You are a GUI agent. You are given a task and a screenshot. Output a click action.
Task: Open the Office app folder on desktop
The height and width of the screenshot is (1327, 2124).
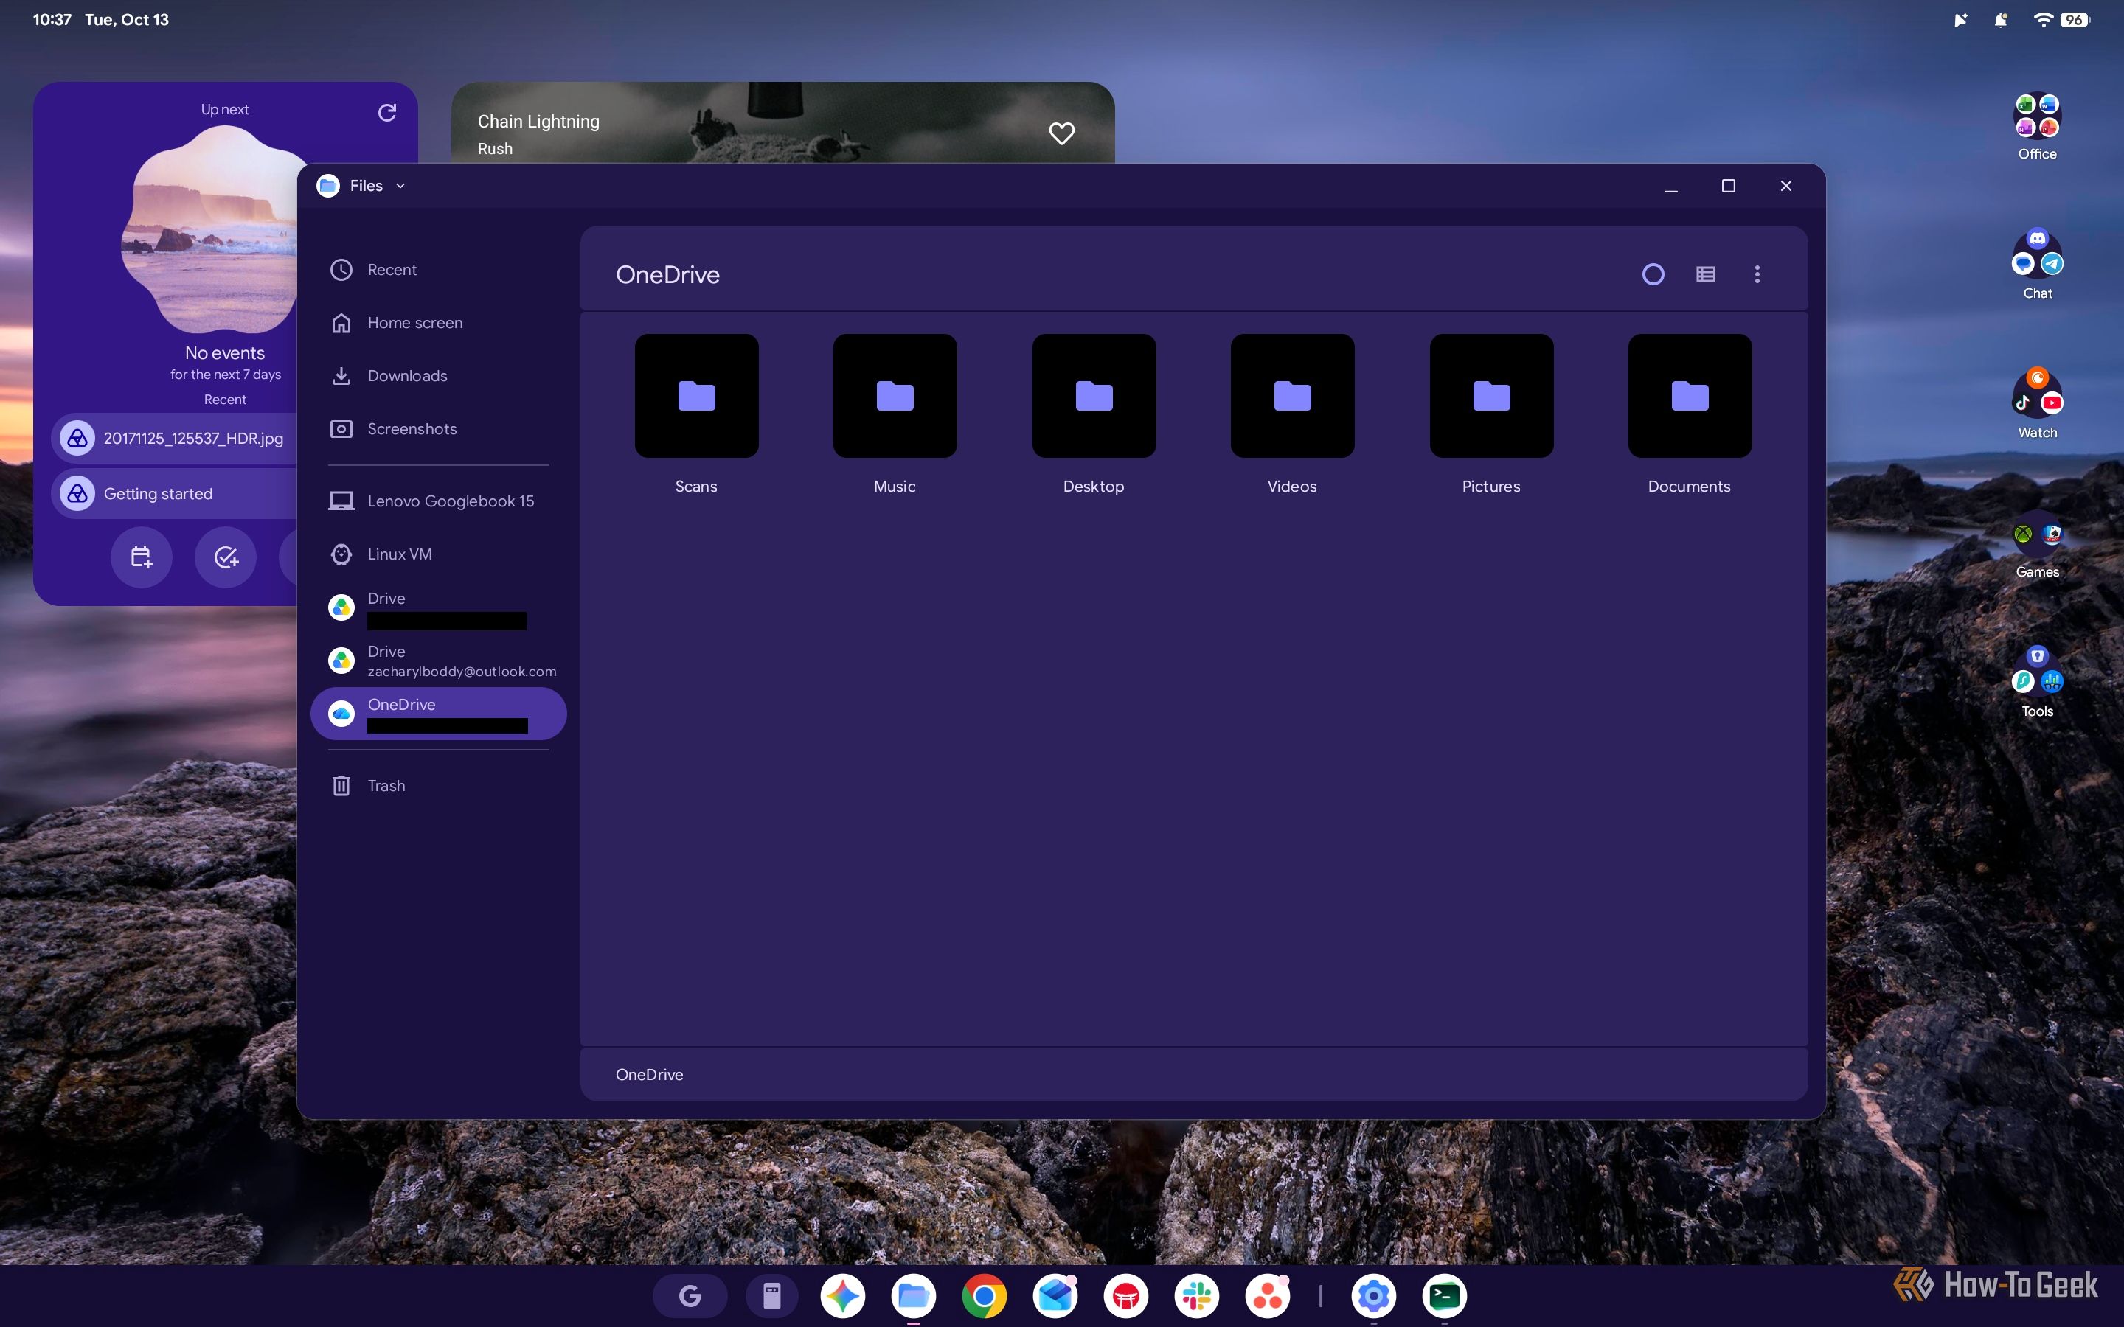pyautogui.click(x=2037, y=128)
